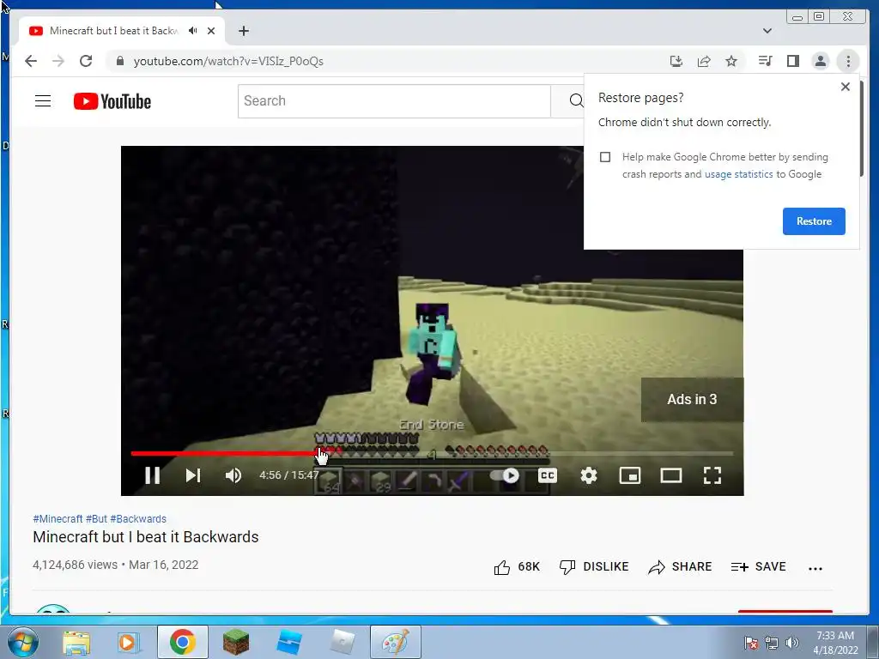Focus the YouTube search box
Image resolution: width=879 pixels, height=659 pixels.
(394, 101)
